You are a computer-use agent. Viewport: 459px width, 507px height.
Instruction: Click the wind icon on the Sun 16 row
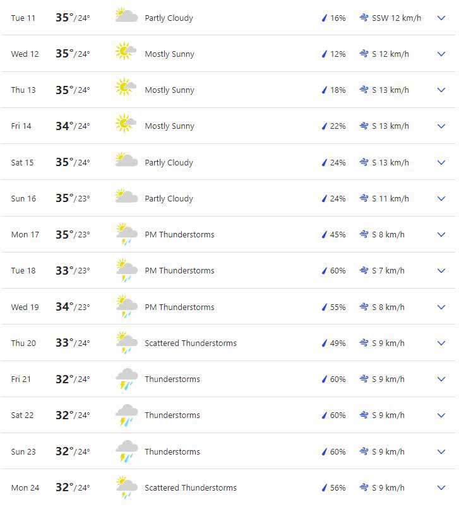[x=364, y=198]
